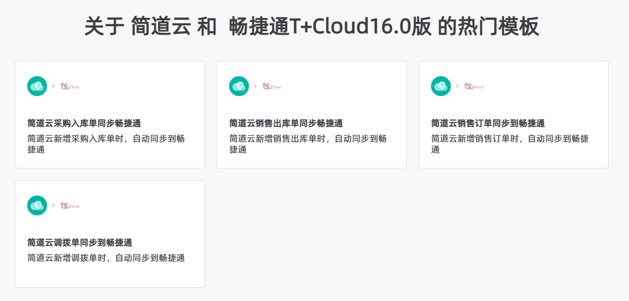Click T+Cloud logo on 销售出库单 card
Image resolution: width=629 pixels, height=301 pixels.
coord(272,86)
